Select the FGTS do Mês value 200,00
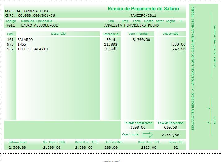The image size is (222, 162). coord(111,147)
